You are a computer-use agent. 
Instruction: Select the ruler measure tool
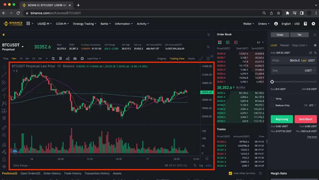(4, 128)
